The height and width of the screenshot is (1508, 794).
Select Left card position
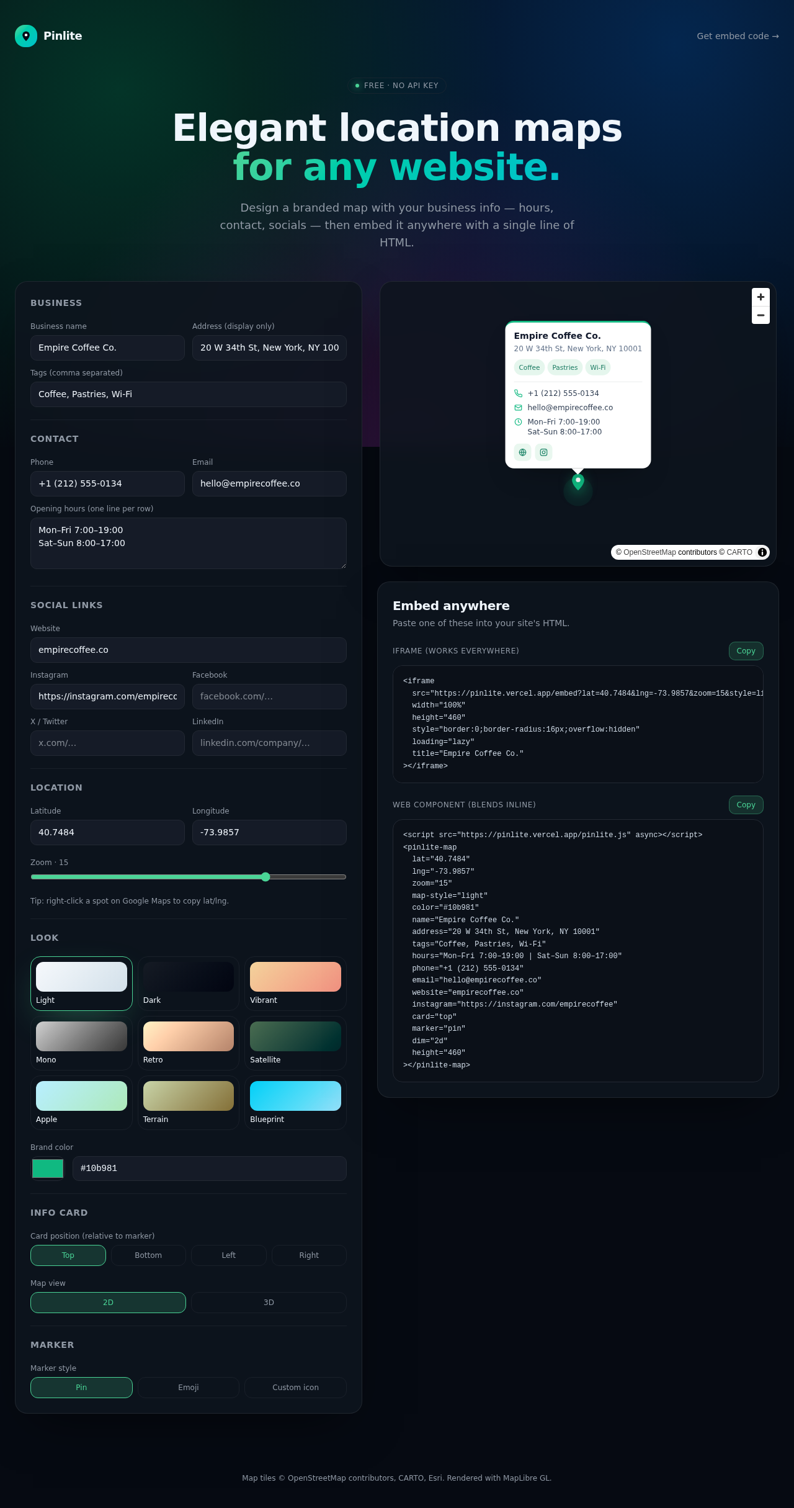pyautogui.click(x=229, y=1255)
